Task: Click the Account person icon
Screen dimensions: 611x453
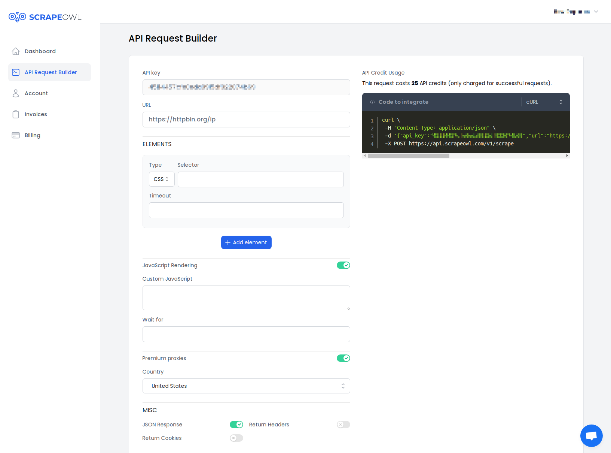Action: tap(16, 93)
